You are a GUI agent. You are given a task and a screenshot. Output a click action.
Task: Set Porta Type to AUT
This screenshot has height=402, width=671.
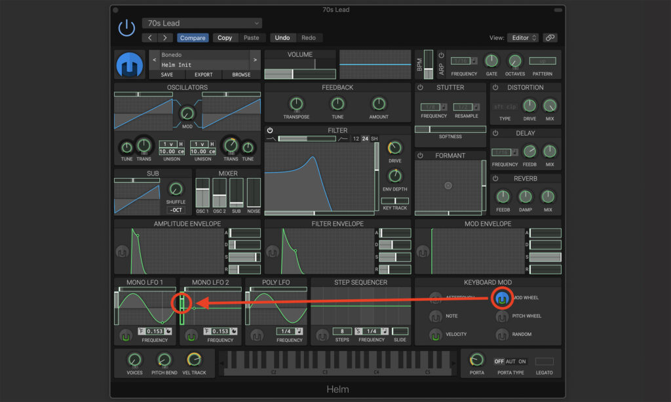pyautogui.click(x=510, y=361)
